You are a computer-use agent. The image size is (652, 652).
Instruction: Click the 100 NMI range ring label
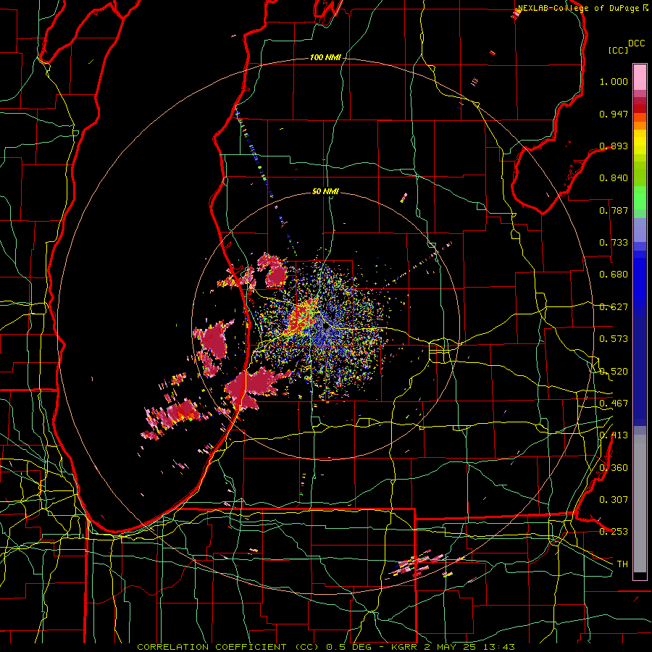pos(325,57)
